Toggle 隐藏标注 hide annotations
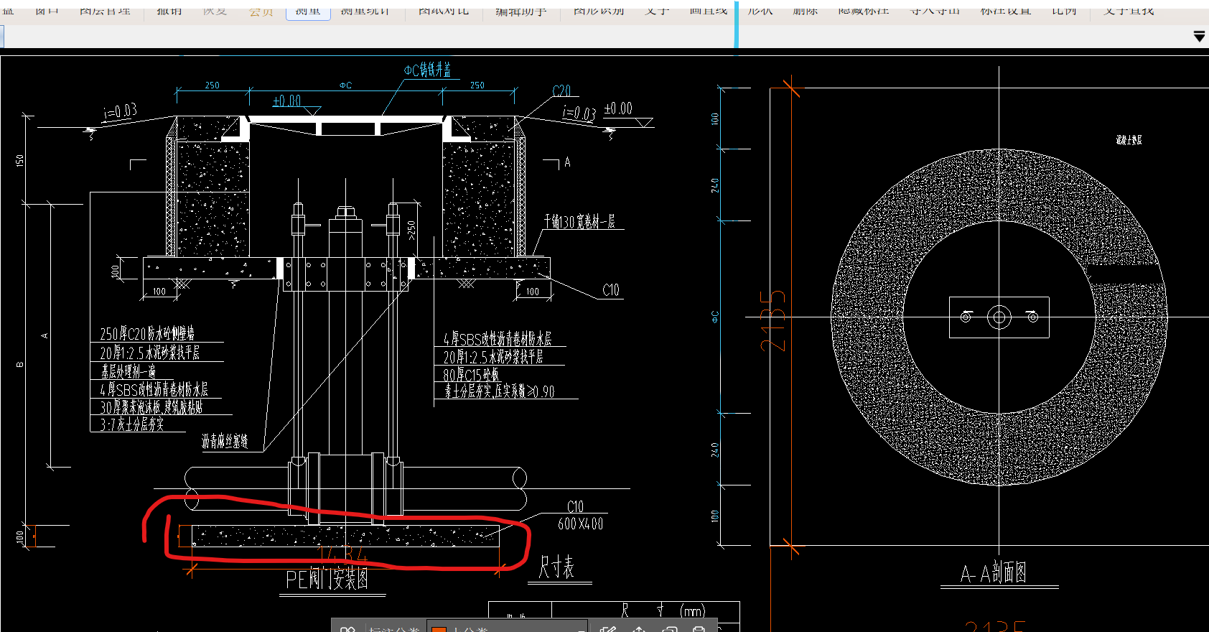This screenshot has width=1209, height=632. pos(864,11)
